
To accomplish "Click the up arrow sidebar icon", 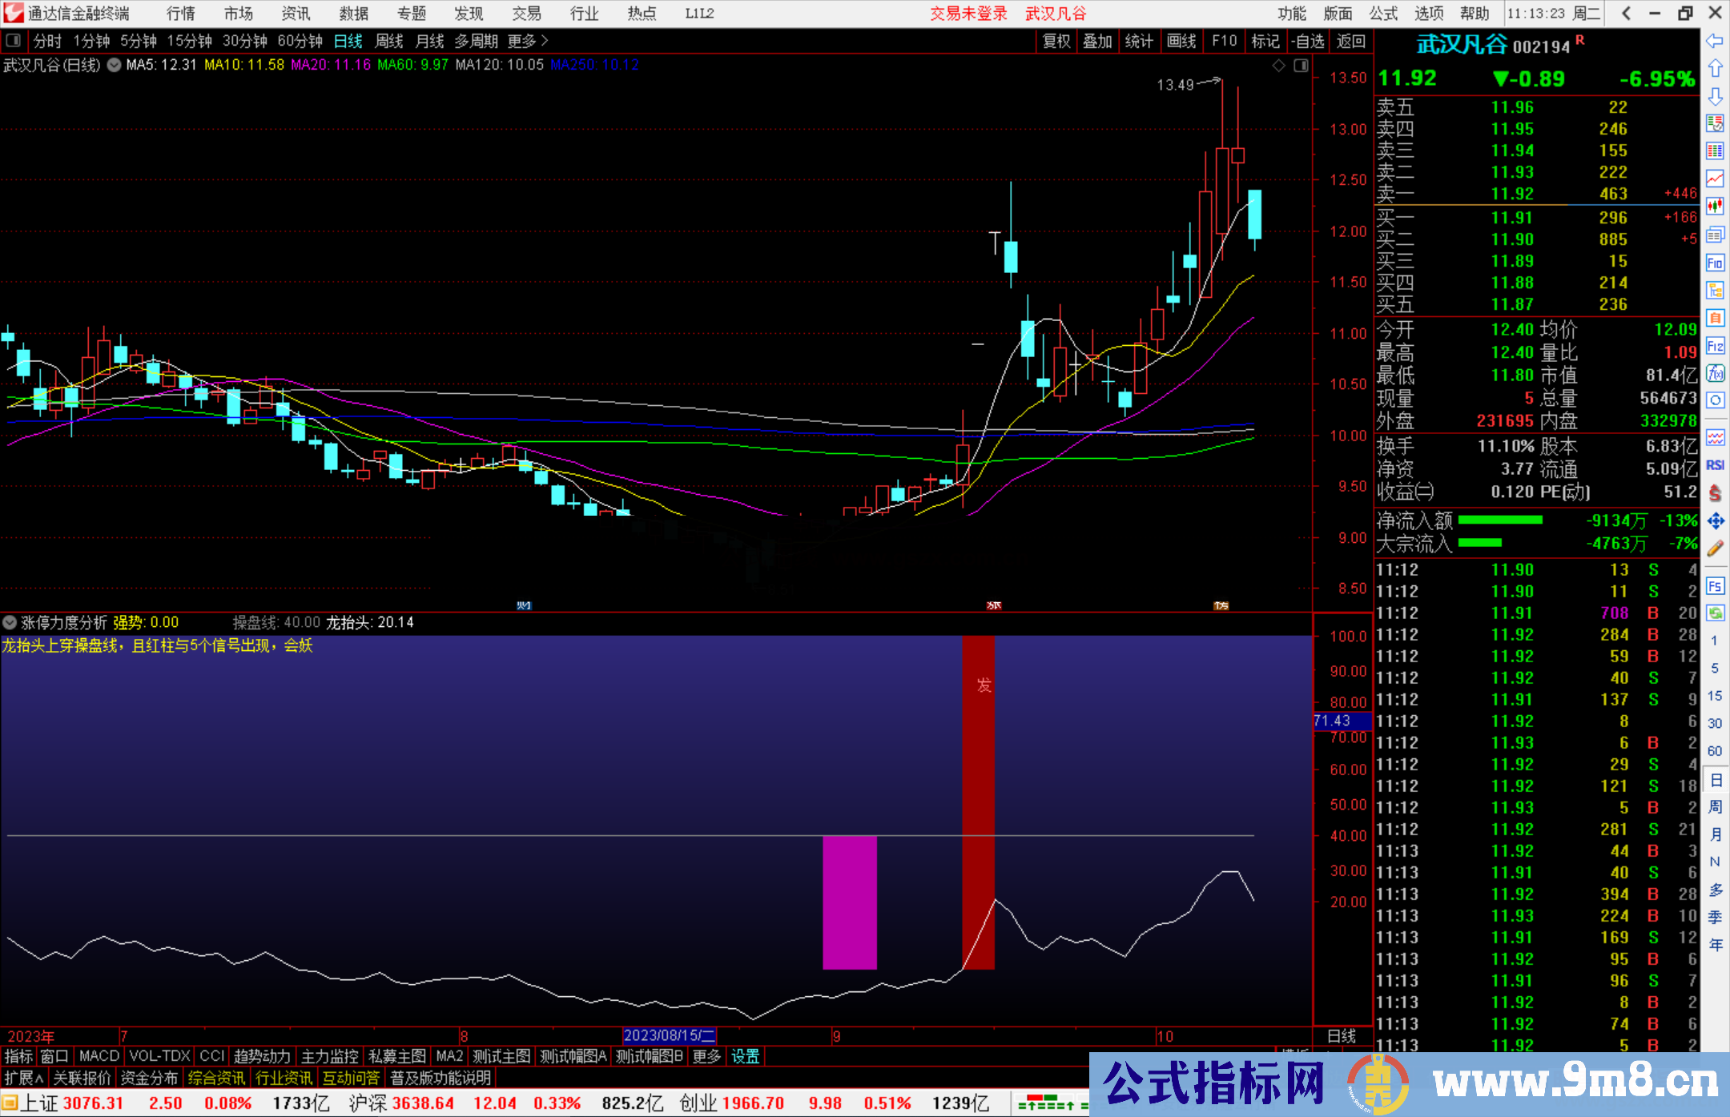I will 1715,69.
